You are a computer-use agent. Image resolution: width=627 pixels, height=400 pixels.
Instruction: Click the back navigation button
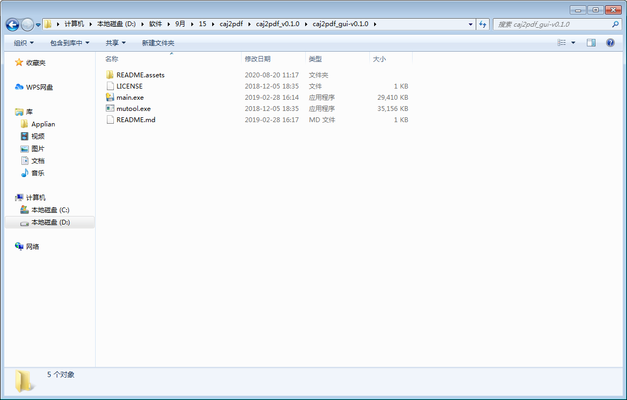point(12,24)
